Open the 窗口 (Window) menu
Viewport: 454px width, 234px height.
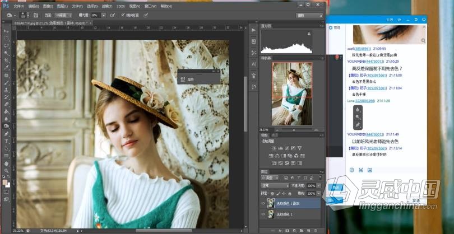click(x=151, y=6)
